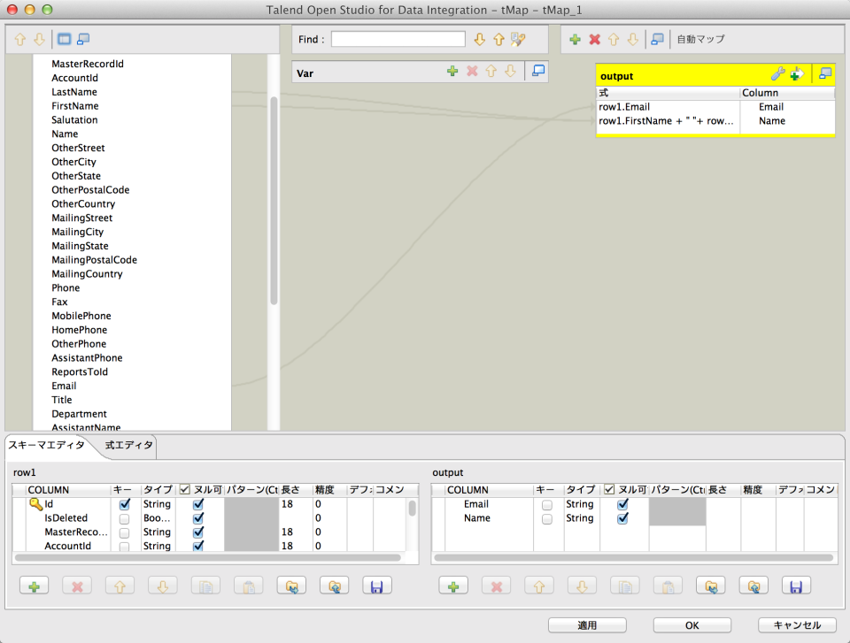Add column to output schema

pos(452,586)
